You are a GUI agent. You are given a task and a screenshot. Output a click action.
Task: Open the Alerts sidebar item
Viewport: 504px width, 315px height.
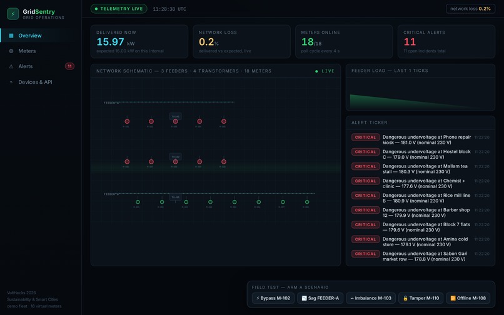click(41, 66)
